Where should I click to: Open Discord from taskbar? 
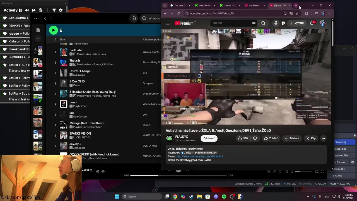click(x=216, y=197)
